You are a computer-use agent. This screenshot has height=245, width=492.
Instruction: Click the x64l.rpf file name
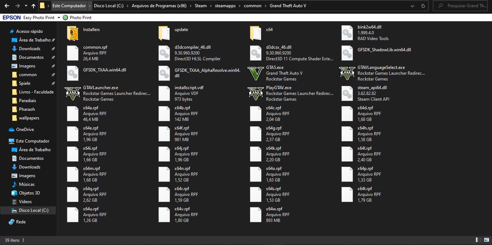tap(364, 148)
